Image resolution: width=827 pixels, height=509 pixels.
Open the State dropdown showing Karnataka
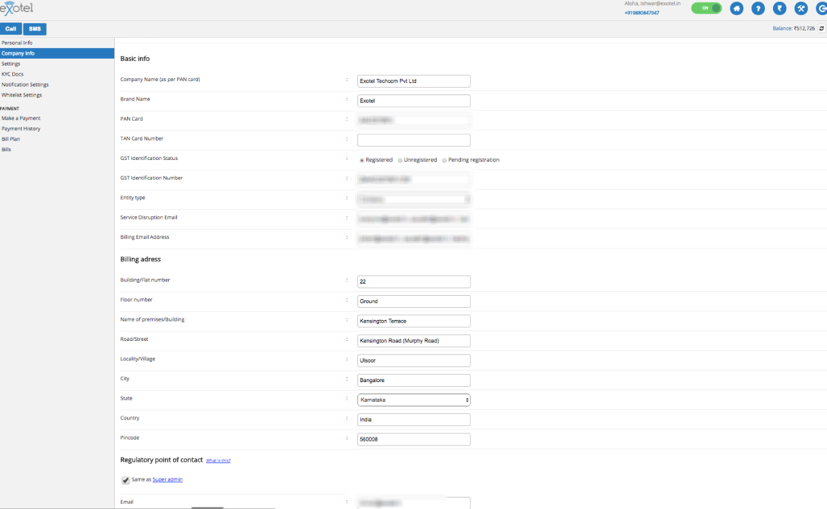coord(413,400)
